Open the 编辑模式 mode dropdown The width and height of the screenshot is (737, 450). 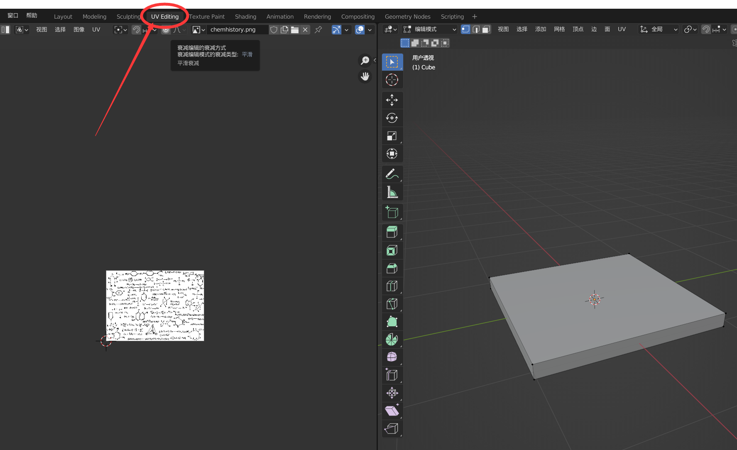(430, 29)
